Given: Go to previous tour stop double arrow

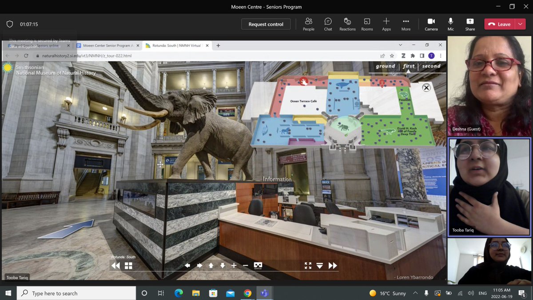Looking at the screenshot, I should (x=115, y=265).
